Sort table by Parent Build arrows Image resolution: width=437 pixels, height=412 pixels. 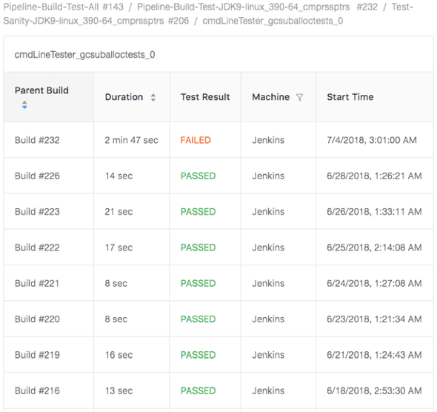pyautogui.click(x=24, y=104)
